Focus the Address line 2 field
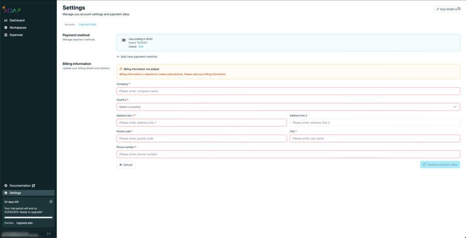Screen dimensions: 466x238 click(x=375, y=122)
